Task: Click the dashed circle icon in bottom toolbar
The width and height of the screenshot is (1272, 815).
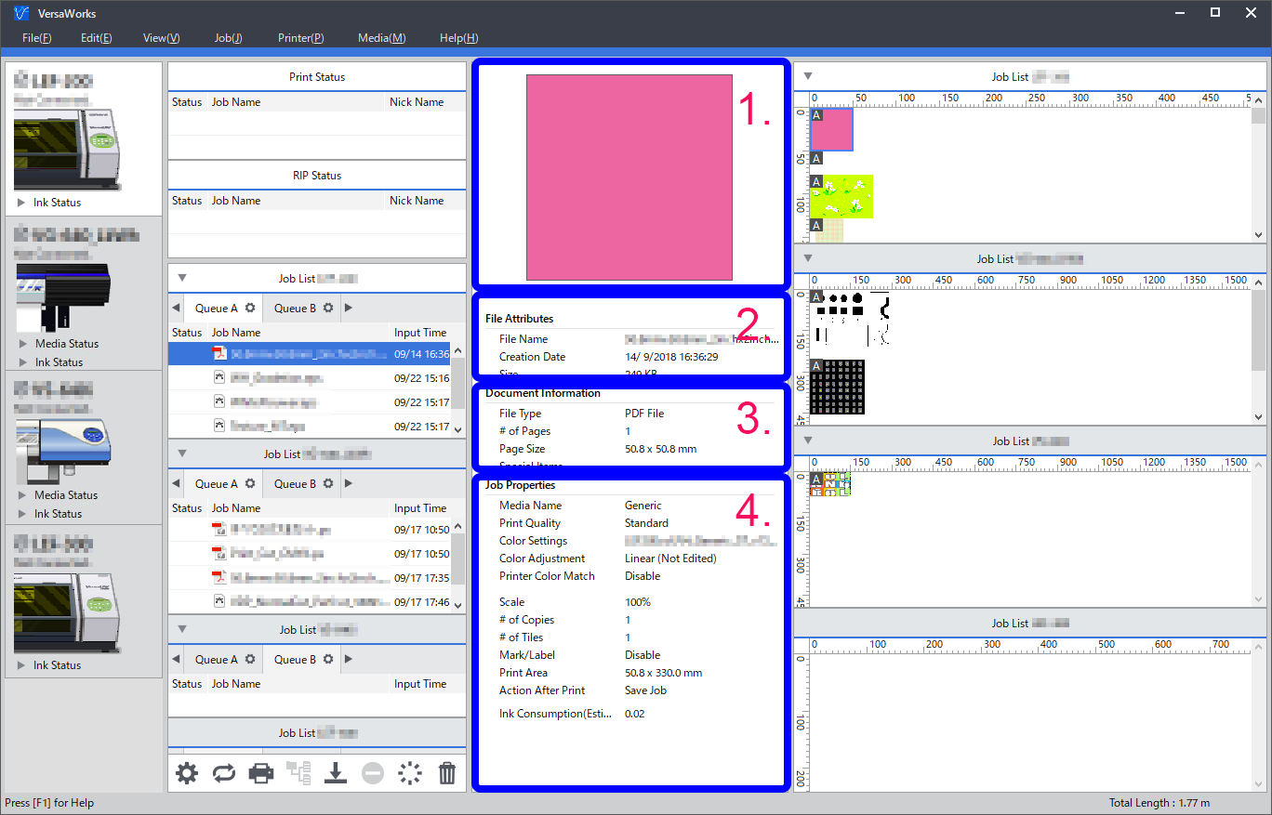Action: (x=409, y=773)
